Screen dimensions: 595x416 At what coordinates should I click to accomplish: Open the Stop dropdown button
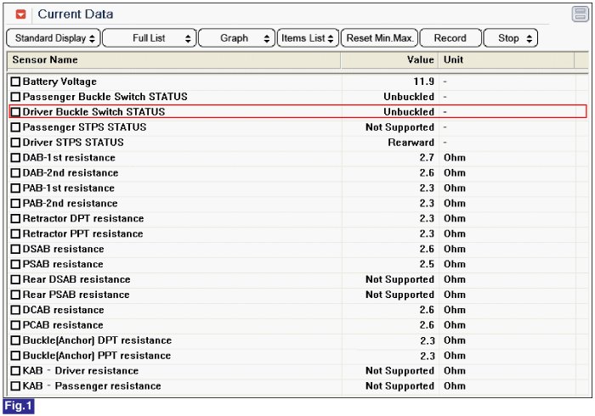(x=510, y=38)
